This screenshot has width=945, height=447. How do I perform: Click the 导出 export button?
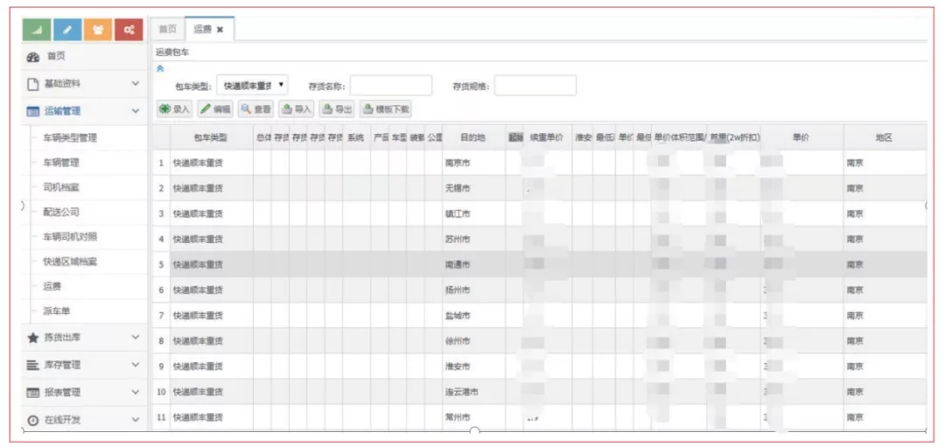click(x=337, y=109)
